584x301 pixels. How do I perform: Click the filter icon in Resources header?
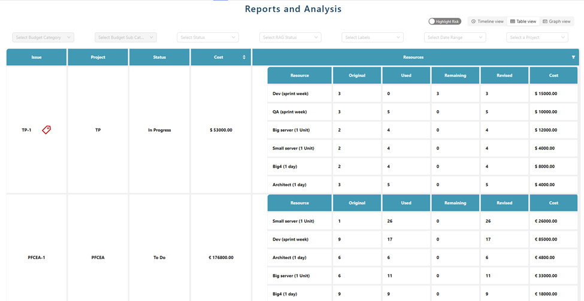(573, 57)
